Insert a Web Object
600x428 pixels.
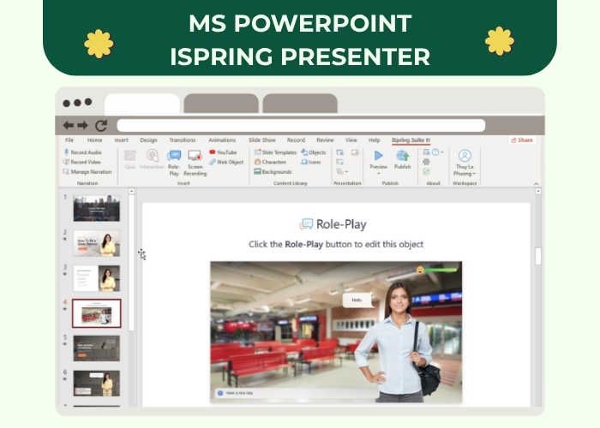pos(226,162)
